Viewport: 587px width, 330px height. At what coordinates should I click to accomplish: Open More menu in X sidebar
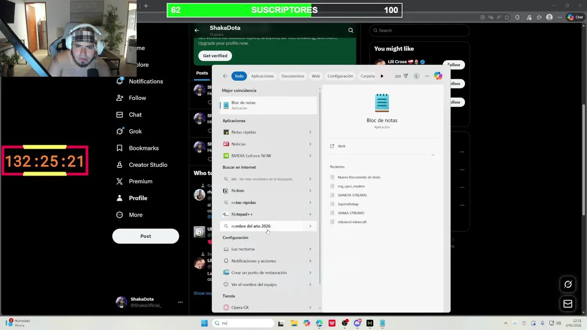(x=129, y=215)
